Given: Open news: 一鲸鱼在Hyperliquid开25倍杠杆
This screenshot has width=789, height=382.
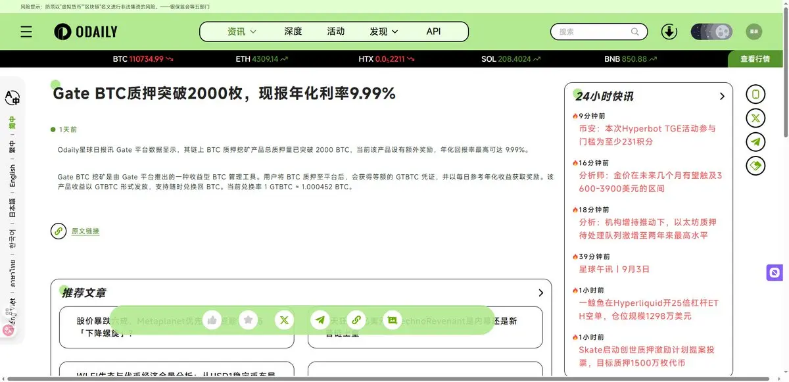Looking at the screenshot, I should [x=649, y=310].
